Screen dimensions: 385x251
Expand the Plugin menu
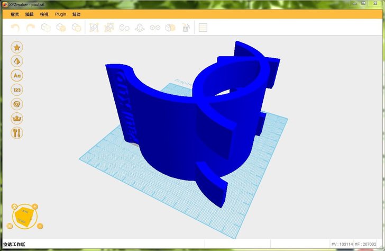(x=60, y=14)
